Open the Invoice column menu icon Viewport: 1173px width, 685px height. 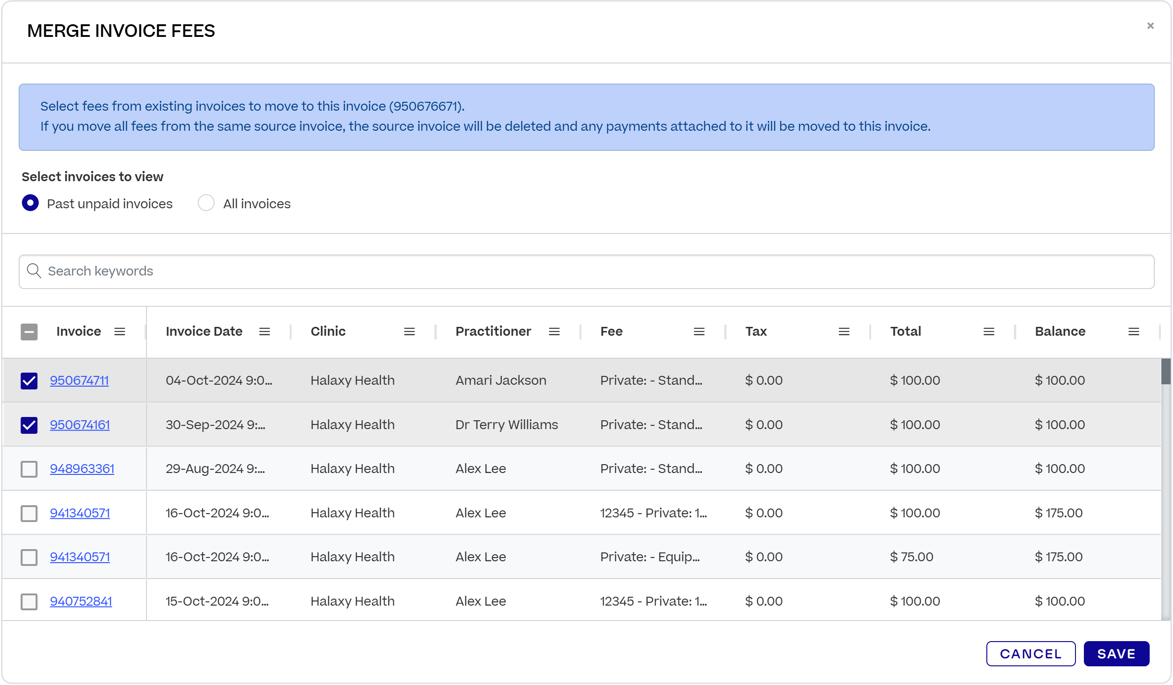[x=120, y=332]
